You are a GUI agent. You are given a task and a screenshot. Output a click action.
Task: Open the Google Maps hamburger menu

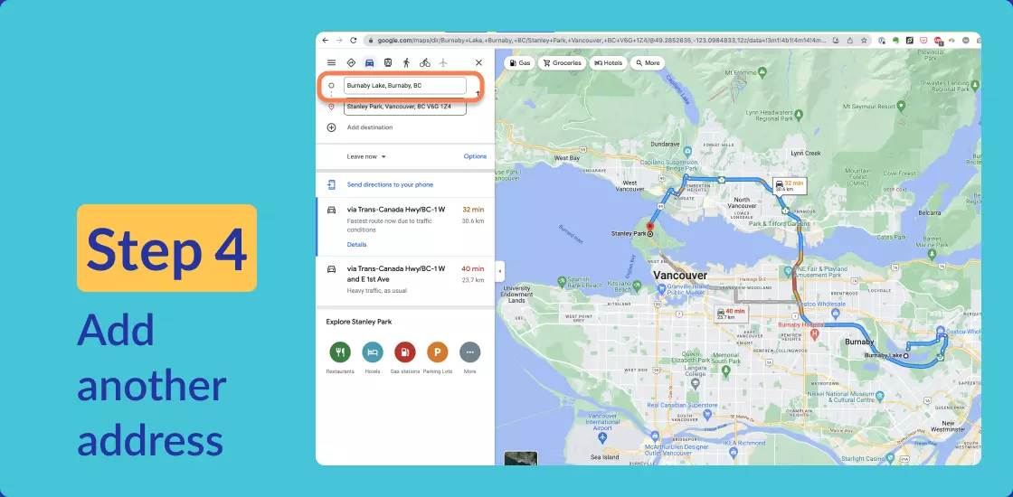tap(331, 62)
